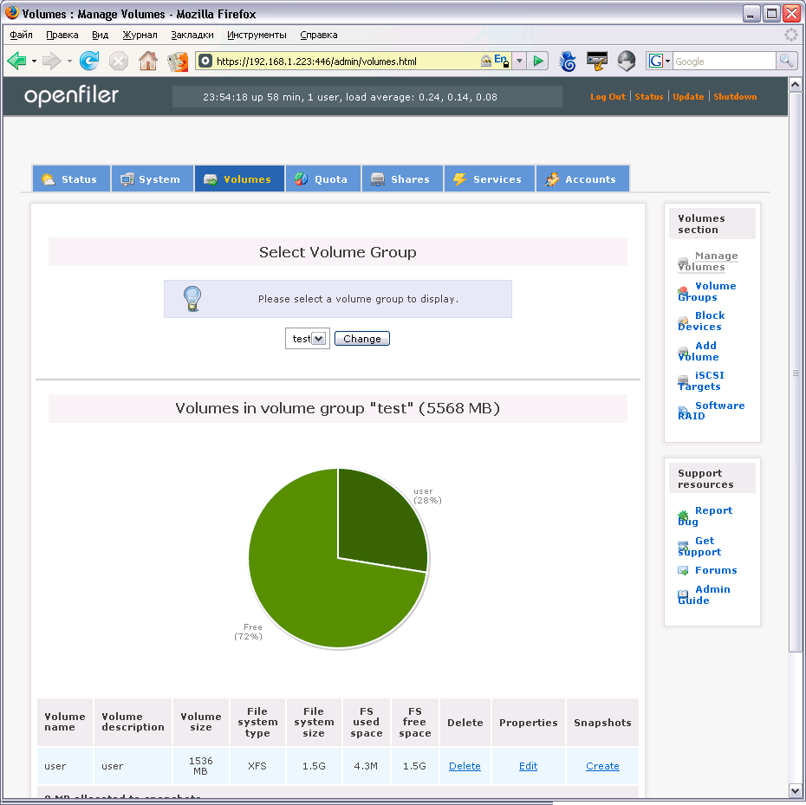Open the Quota tab
Screen dimensions: 806x805
click(322, 179)
